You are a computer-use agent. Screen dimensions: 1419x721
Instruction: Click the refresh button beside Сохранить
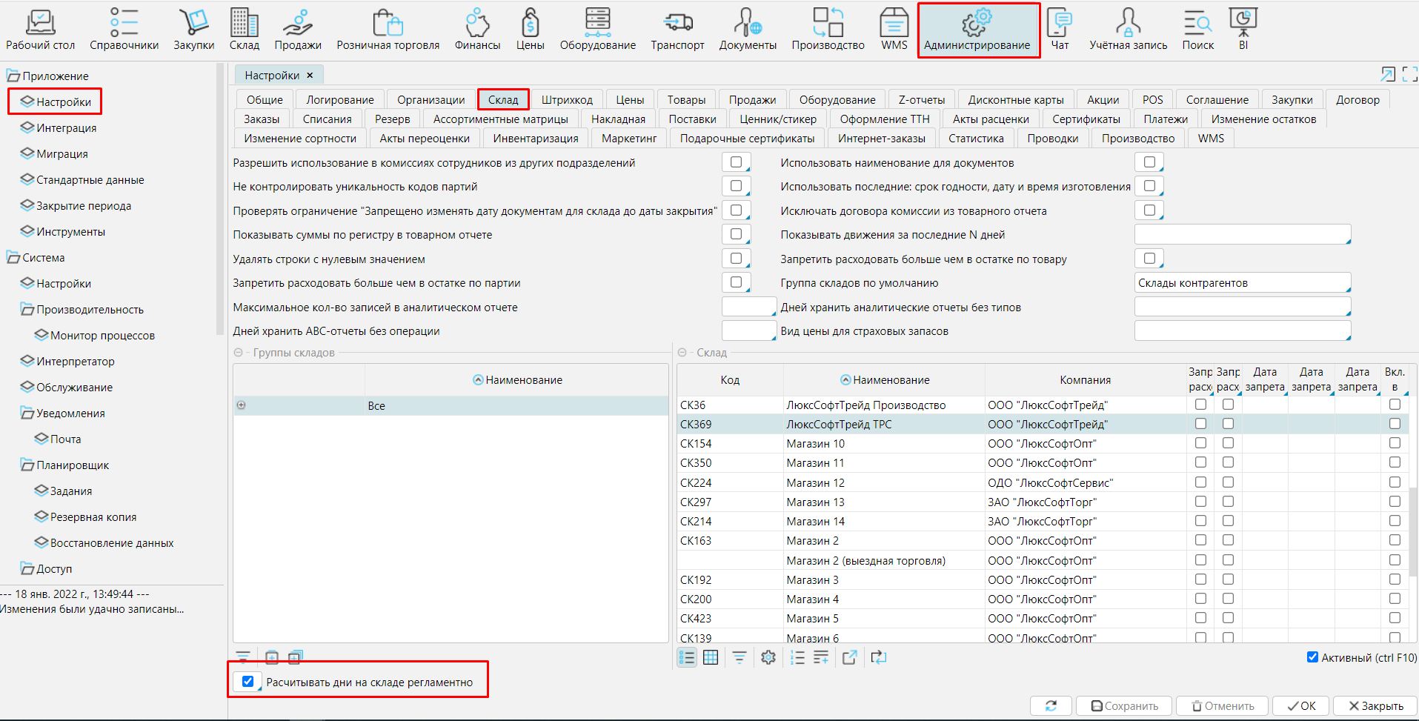pyautogui.click(x=1051, y=706)
